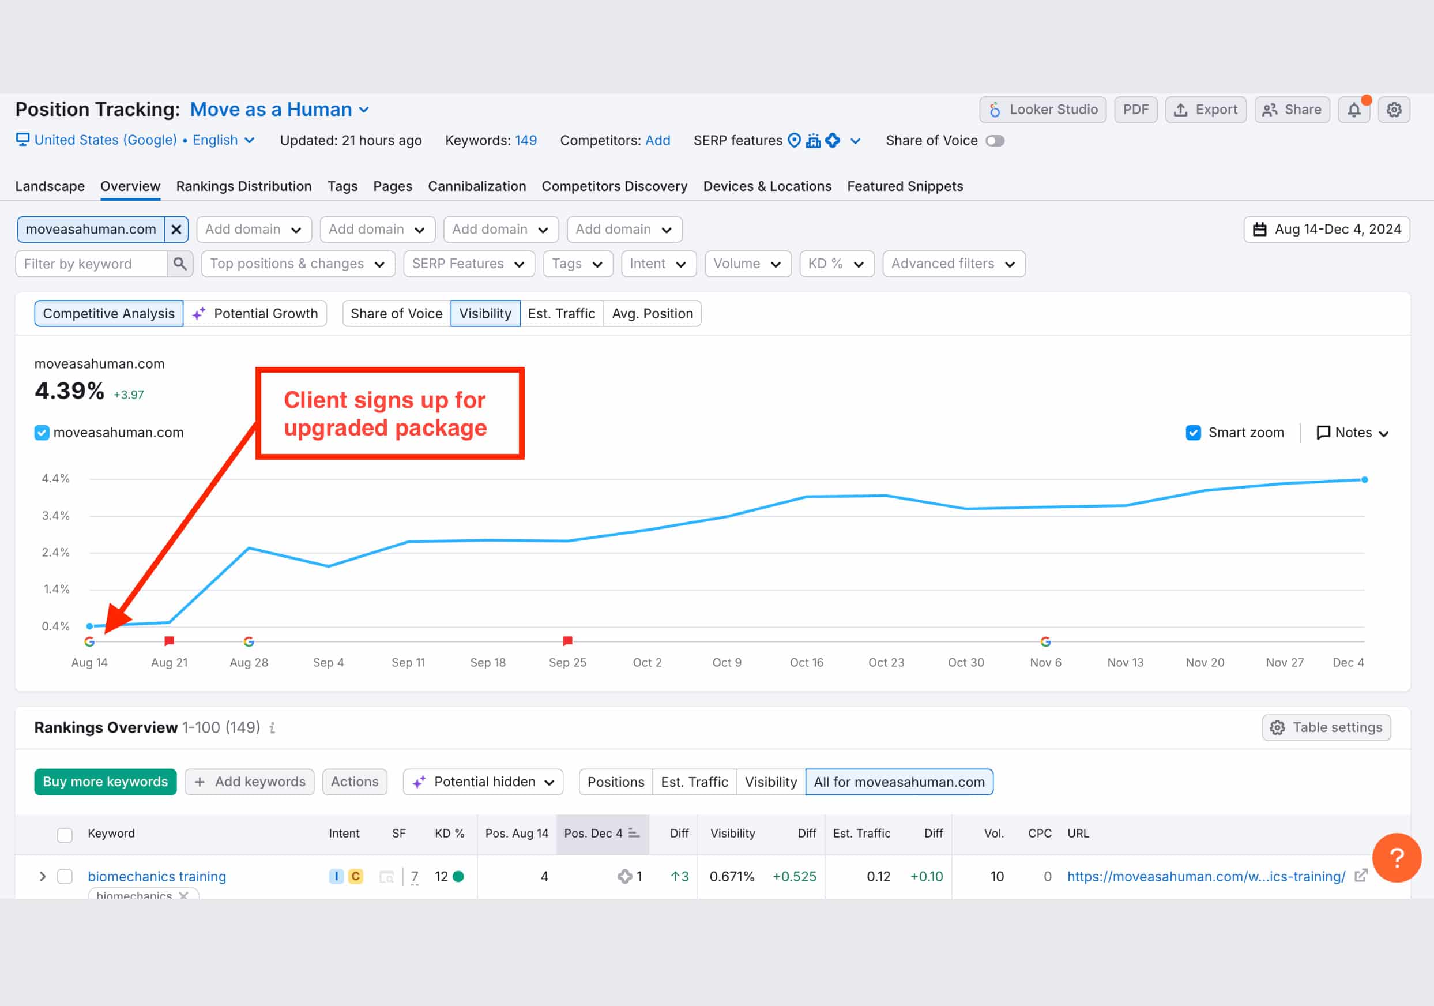
Task: Click the notification bell icon
Action: click(x=1353, y=110)
